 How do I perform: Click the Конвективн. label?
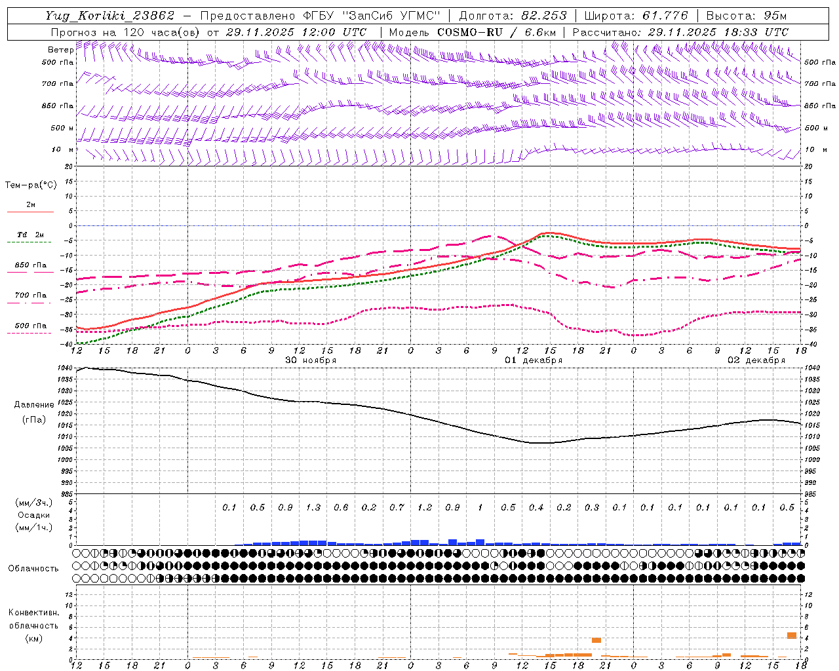click(33, 613)
